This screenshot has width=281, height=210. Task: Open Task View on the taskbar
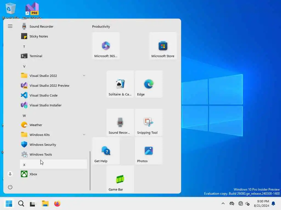point(33,203)
